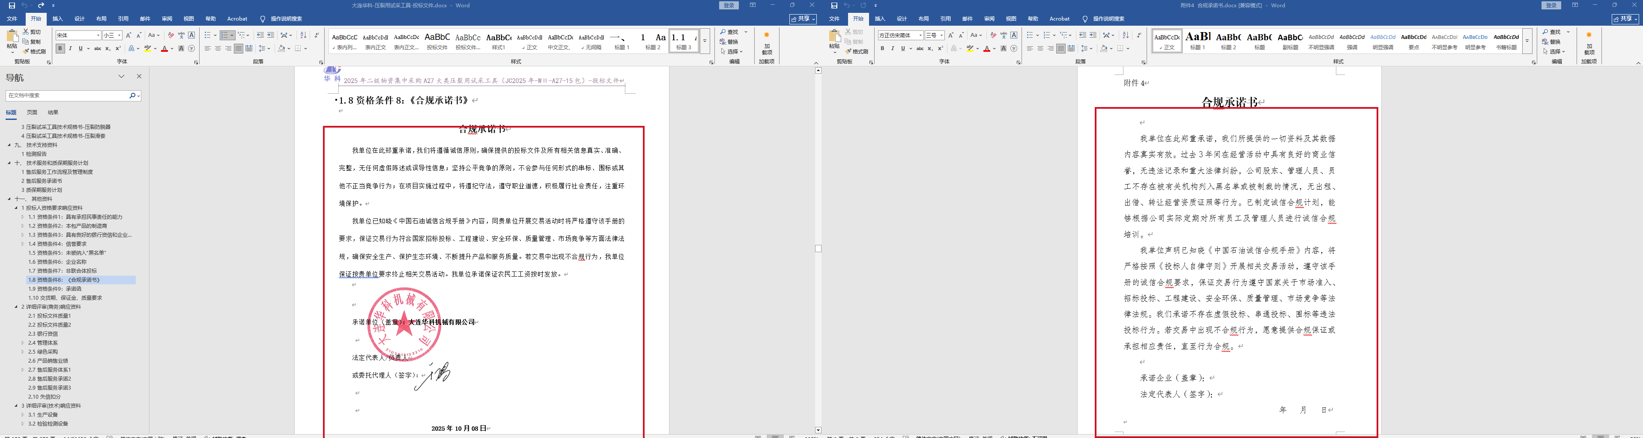Toggle Underline in left Word window
The height and width of the screenshot is (438, 1643).
pyautogui.click(x=81, y=48)
